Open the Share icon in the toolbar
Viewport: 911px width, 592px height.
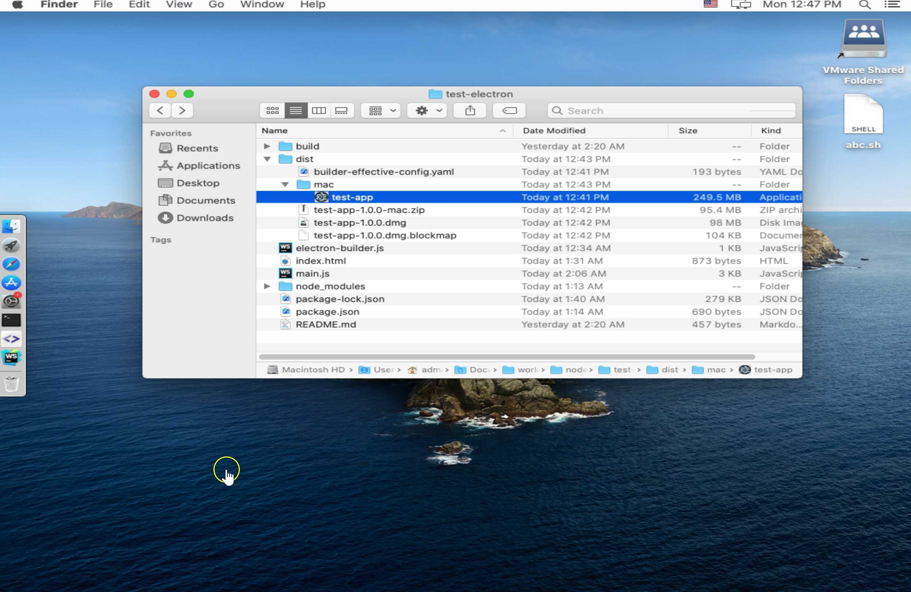[x=470, y=110]
